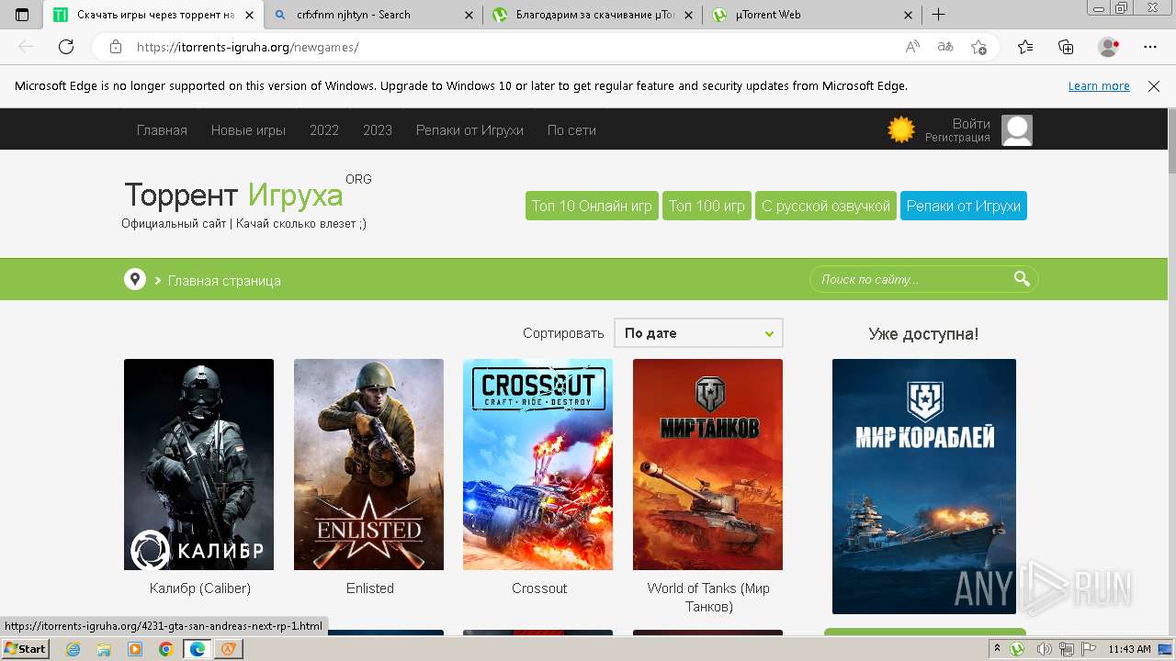1176x661 pixels.
Task: Open the 2023 menu item
Action: [378, 130]
